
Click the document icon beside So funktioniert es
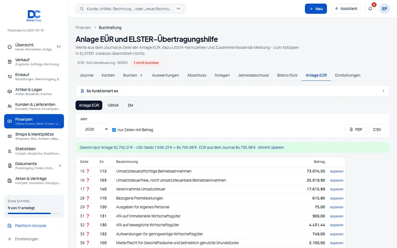[x=82, y=91]
